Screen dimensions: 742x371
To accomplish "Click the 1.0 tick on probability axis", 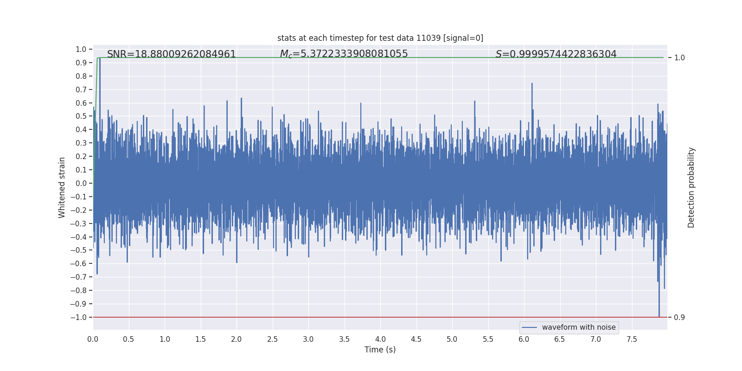I will (x=679, y=58).
